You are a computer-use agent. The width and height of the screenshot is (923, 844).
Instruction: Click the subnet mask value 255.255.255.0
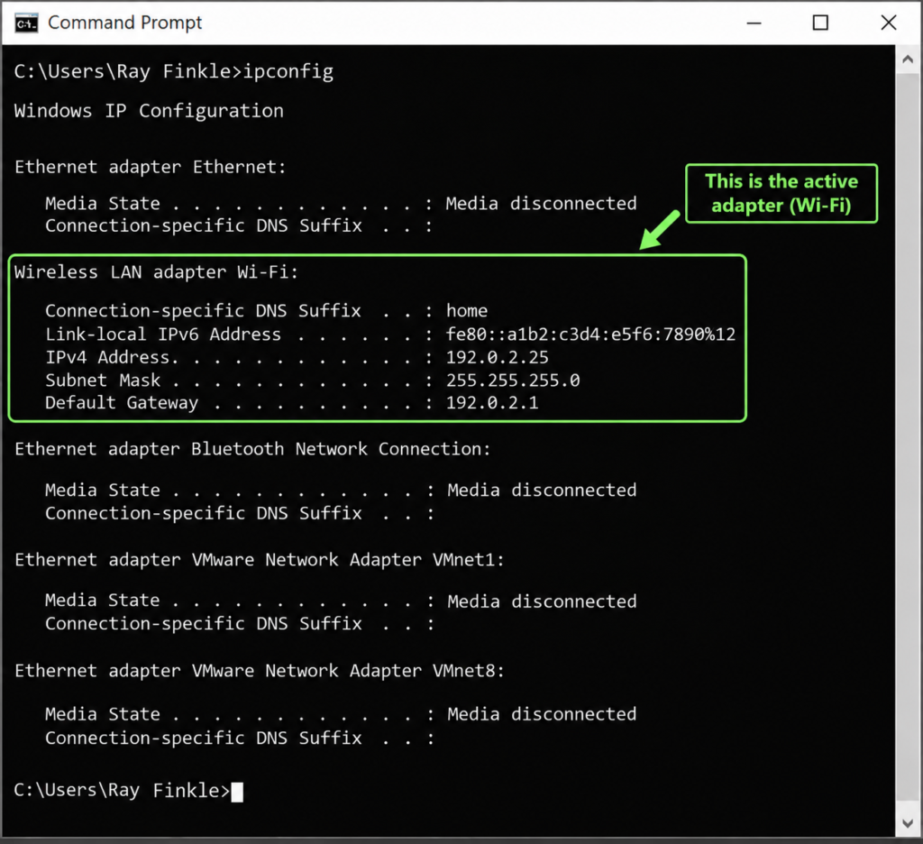(513, 380)
